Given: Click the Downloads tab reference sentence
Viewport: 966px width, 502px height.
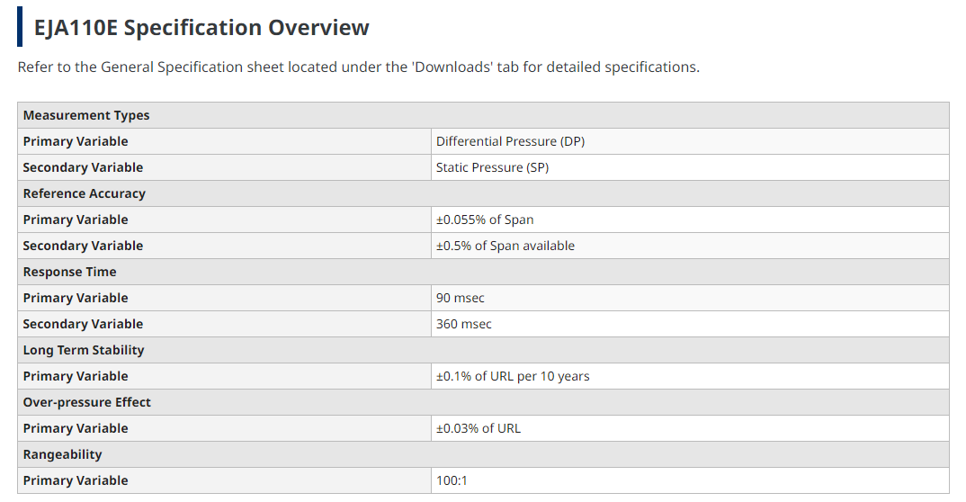Looking at the screenshot, I should (x=359, y=67).
